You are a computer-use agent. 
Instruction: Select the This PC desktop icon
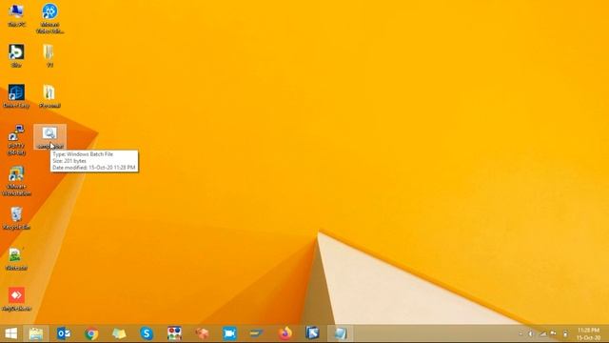(x=16, y=15)
